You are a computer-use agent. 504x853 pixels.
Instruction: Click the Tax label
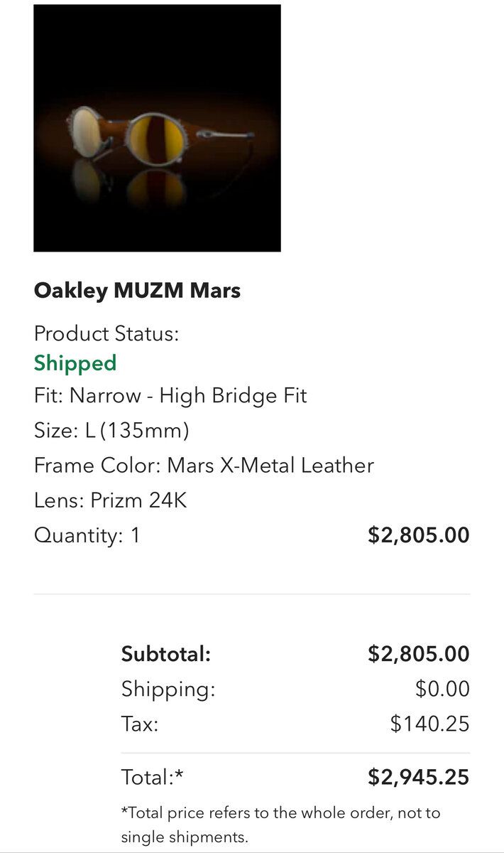(x=140, y=724)
